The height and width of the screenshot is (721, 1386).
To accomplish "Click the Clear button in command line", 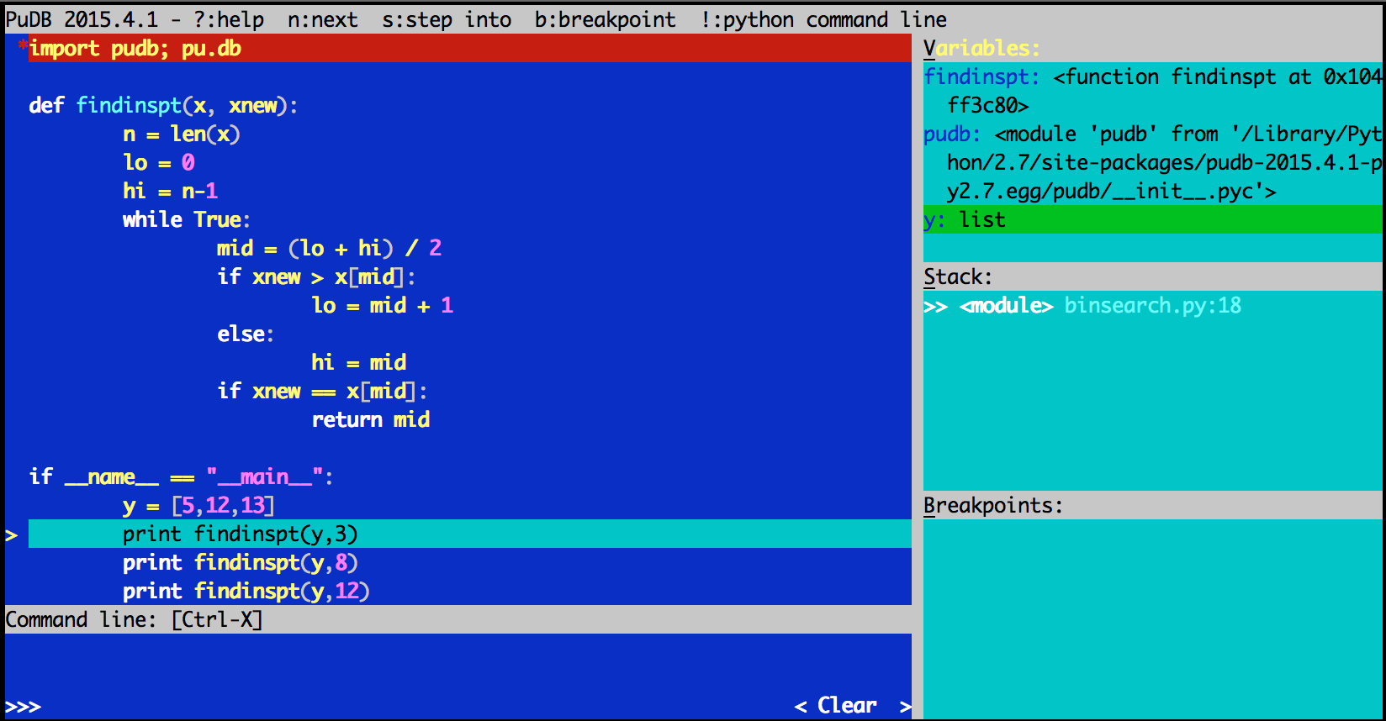I will coord(853,706).
